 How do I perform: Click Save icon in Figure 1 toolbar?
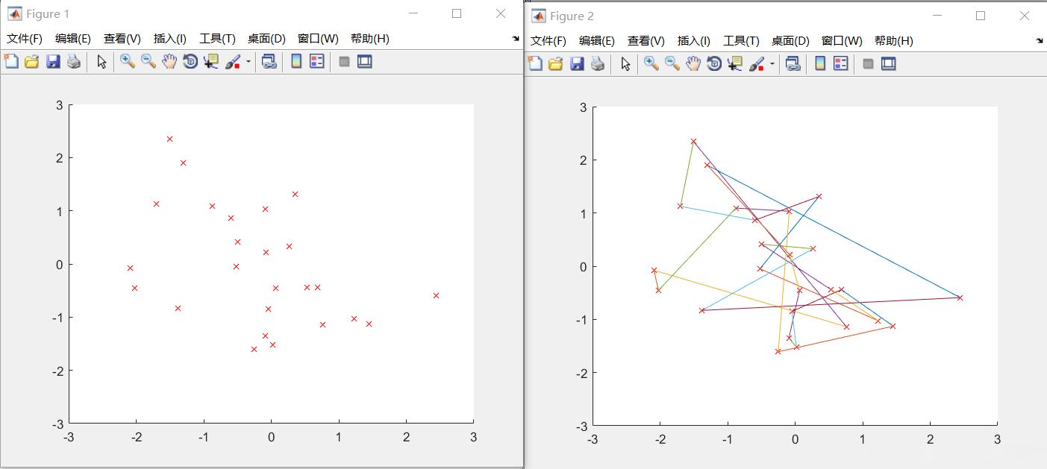[x=53, y=62]
